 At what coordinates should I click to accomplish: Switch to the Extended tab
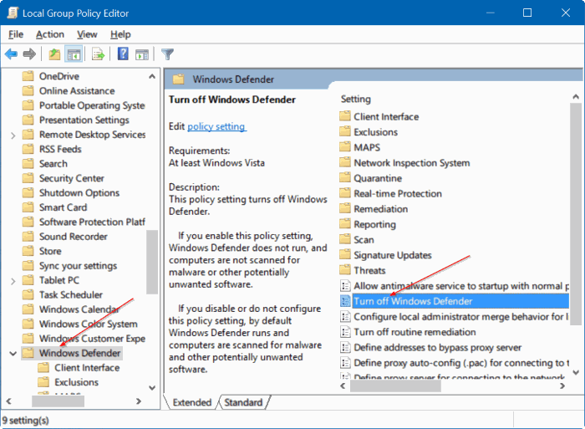tap(192, 402)
